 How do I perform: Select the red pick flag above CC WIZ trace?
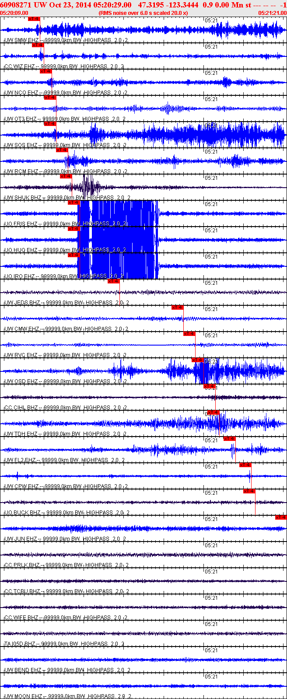38,45
